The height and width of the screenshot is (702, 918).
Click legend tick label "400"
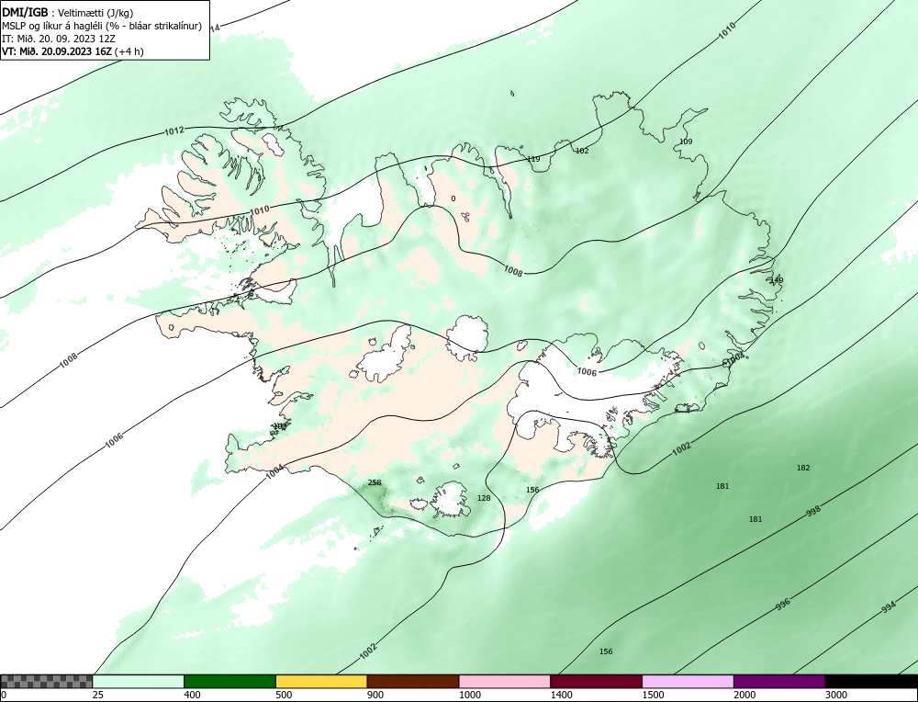coord(192,695)
